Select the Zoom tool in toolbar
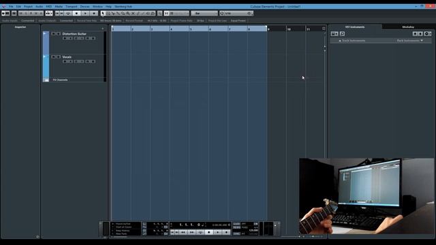 tap(128, 13)
